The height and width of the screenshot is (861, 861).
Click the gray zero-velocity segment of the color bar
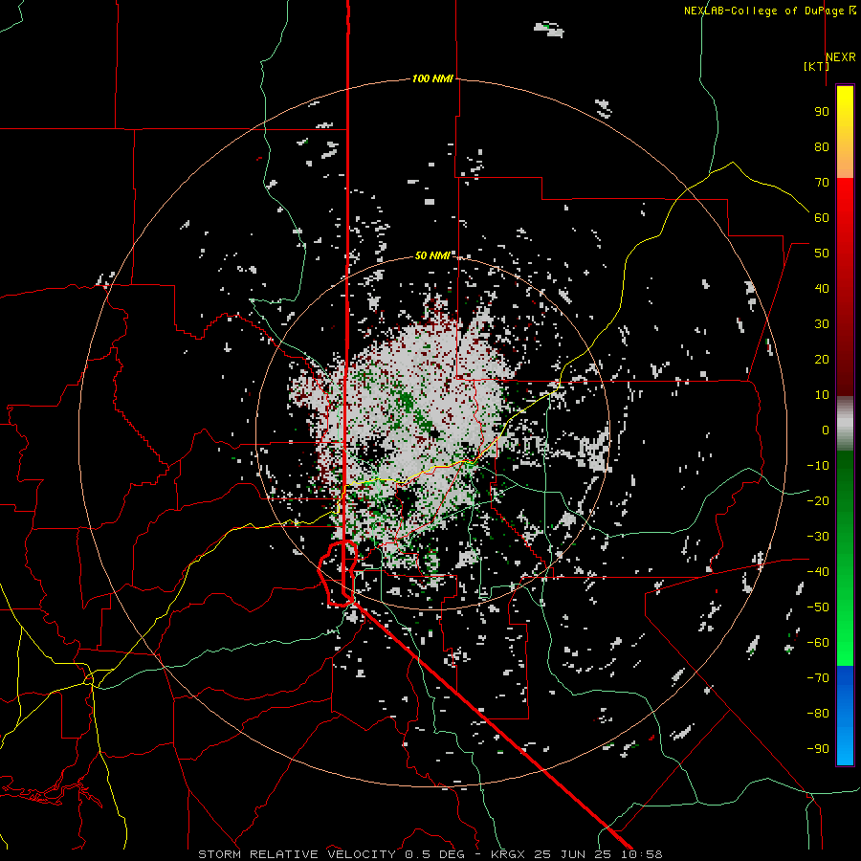(x=845, y=424)
